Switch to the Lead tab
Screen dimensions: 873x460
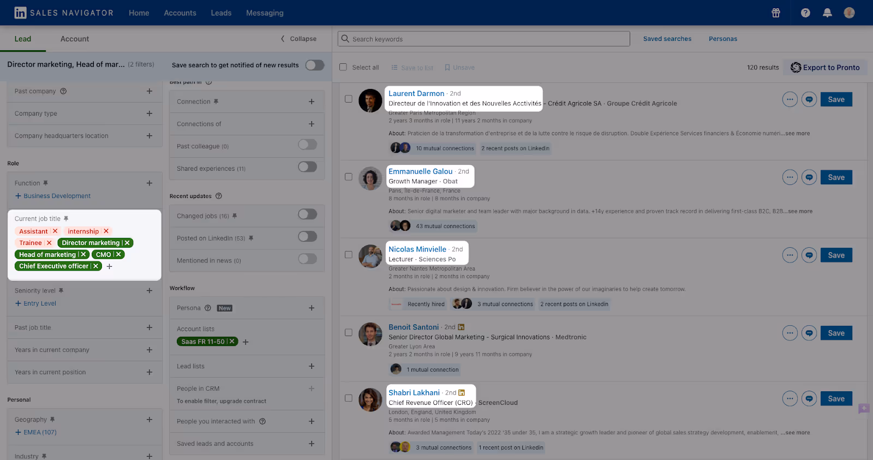23,39
